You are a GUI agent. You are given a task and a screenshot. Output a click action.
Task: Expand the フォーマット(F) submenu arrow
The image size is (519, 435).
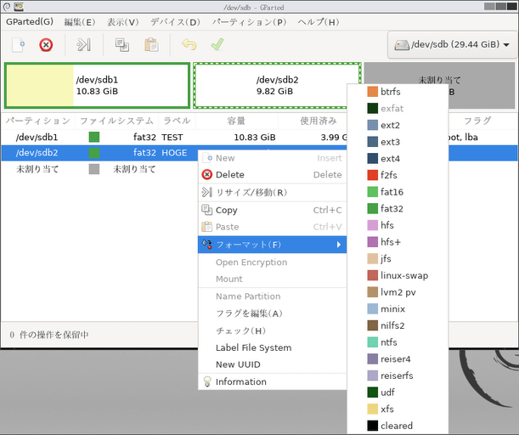click(338, 245)
